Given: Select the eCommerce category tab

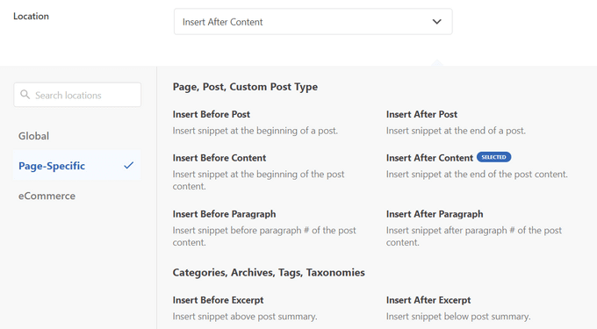Looking at the screenshot, I should point(47,196).
